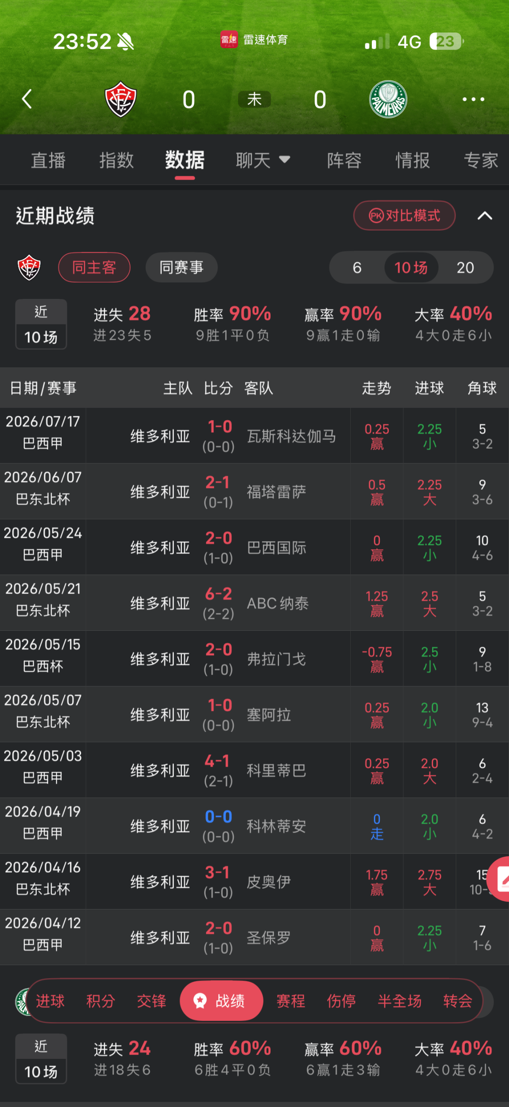
Task: Switch to the 阵容 tab
Action: (x=345, y=160)
